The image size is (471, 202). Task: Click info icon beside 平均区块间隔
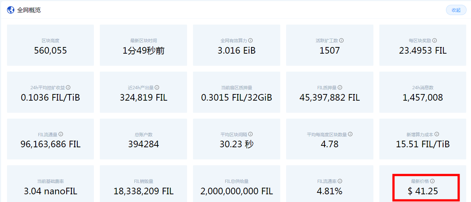tap(250, 134)
